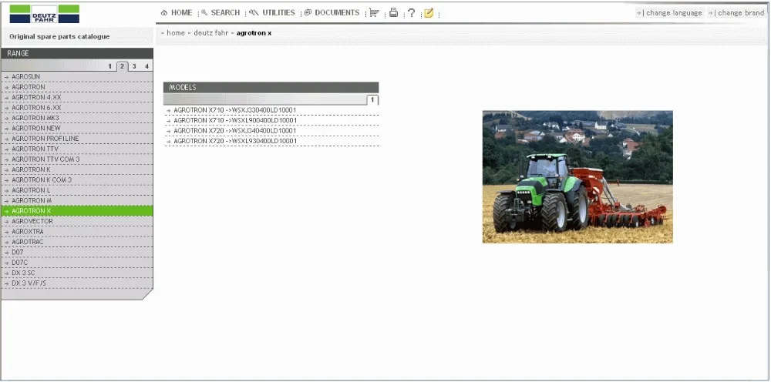Switch to RANGE page tab 3
Viewport: 771px width, 382px height.
(x=134, y=66)
